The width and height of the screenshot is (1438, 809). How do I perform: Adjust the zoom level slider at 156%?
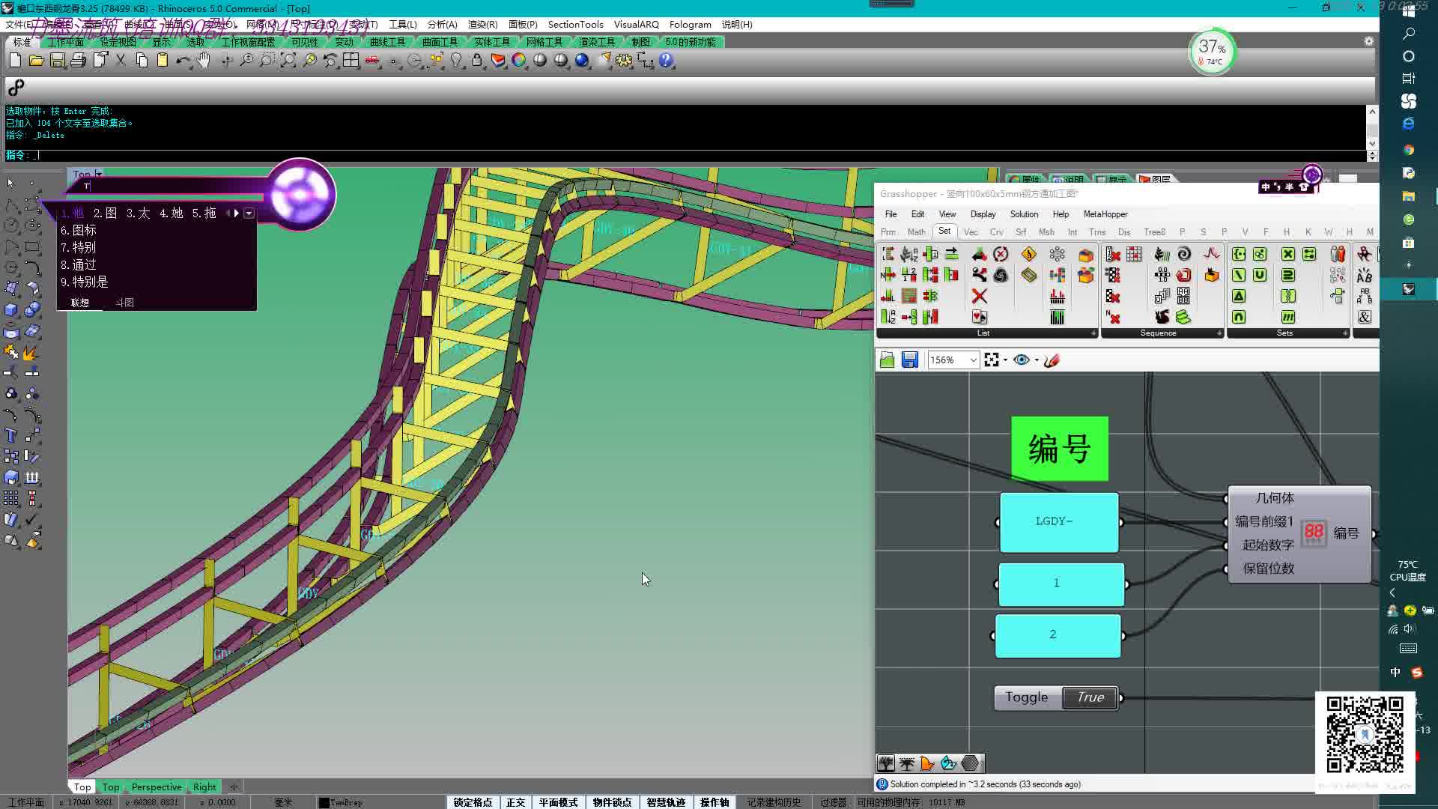click(948, 360)
